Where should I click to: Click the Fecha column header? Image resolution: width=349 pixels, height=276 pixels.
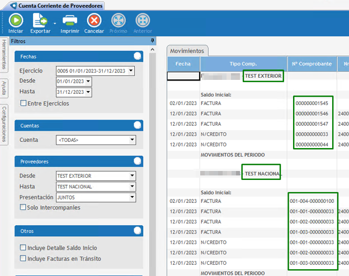coord(183,64)
